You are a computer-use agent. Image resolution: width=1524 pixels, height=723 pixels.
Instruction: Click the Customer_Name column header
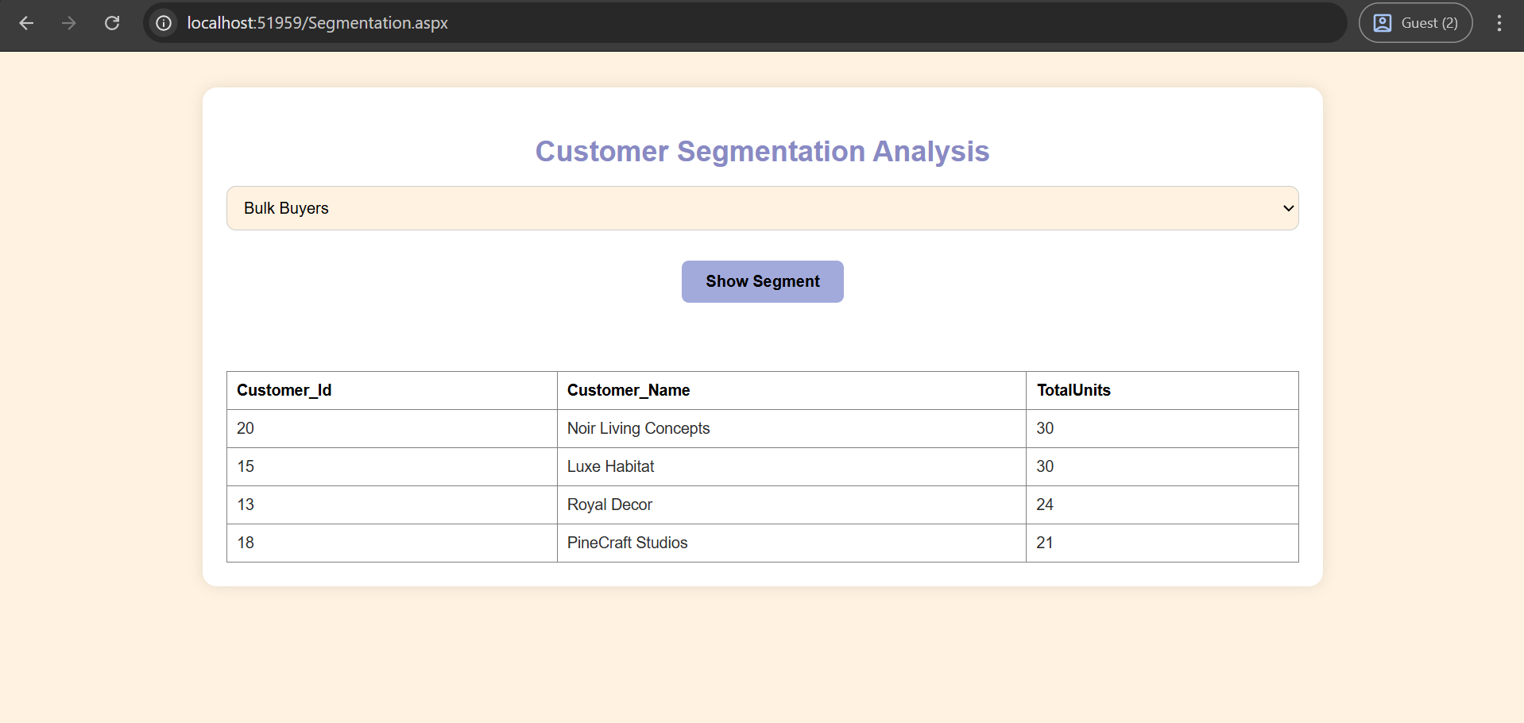[791, 390]
